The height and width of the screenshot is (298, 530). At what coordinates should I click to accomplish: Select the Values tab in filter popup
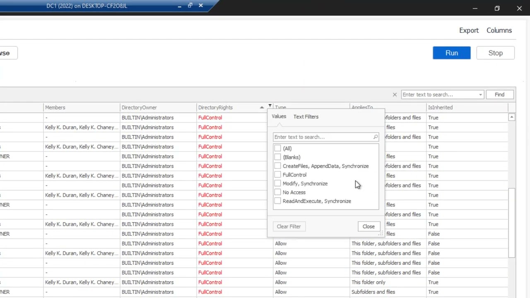[279, 117]
